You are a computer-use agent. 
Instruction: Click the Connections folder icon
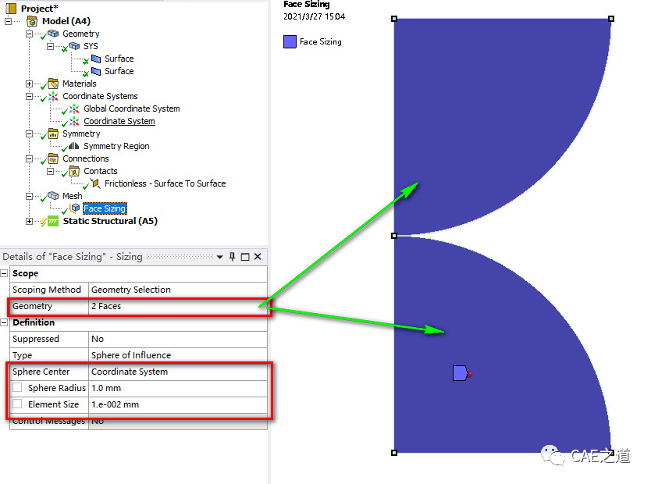[53, 158]
